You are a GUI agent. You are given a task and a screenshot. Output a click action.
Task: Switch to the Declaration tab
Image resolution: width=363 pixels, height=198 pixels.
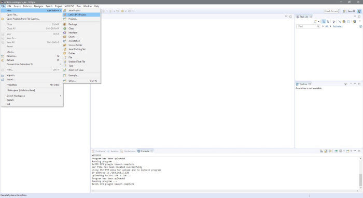[x=128, y=151]
